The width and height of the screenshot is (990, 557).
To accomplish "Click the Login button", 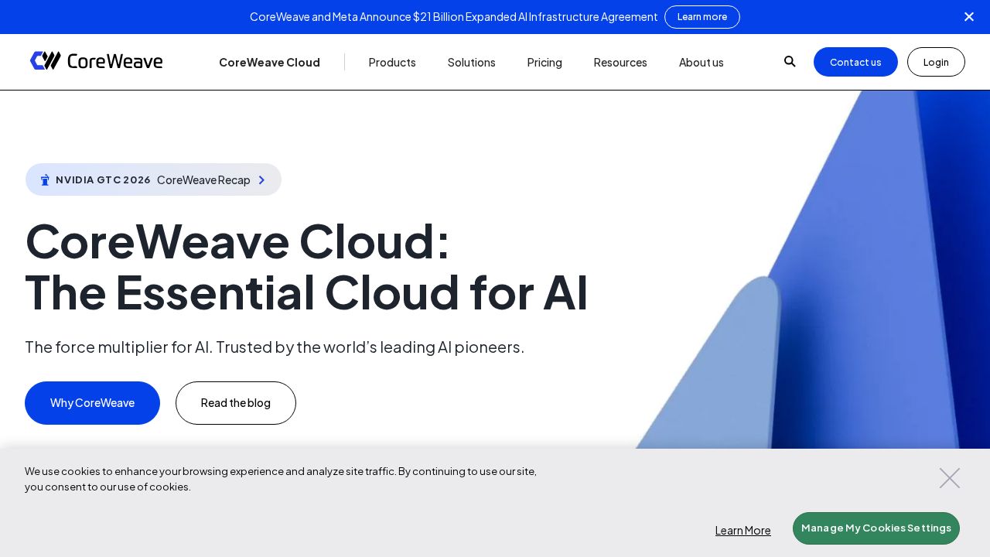I will [x=936, y=62].
